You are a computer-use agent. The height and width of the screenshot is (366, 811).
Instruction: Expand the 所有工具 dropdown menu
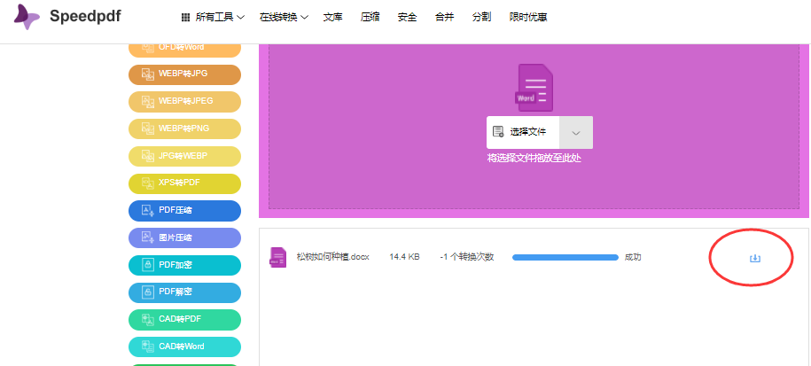[220, 17]
